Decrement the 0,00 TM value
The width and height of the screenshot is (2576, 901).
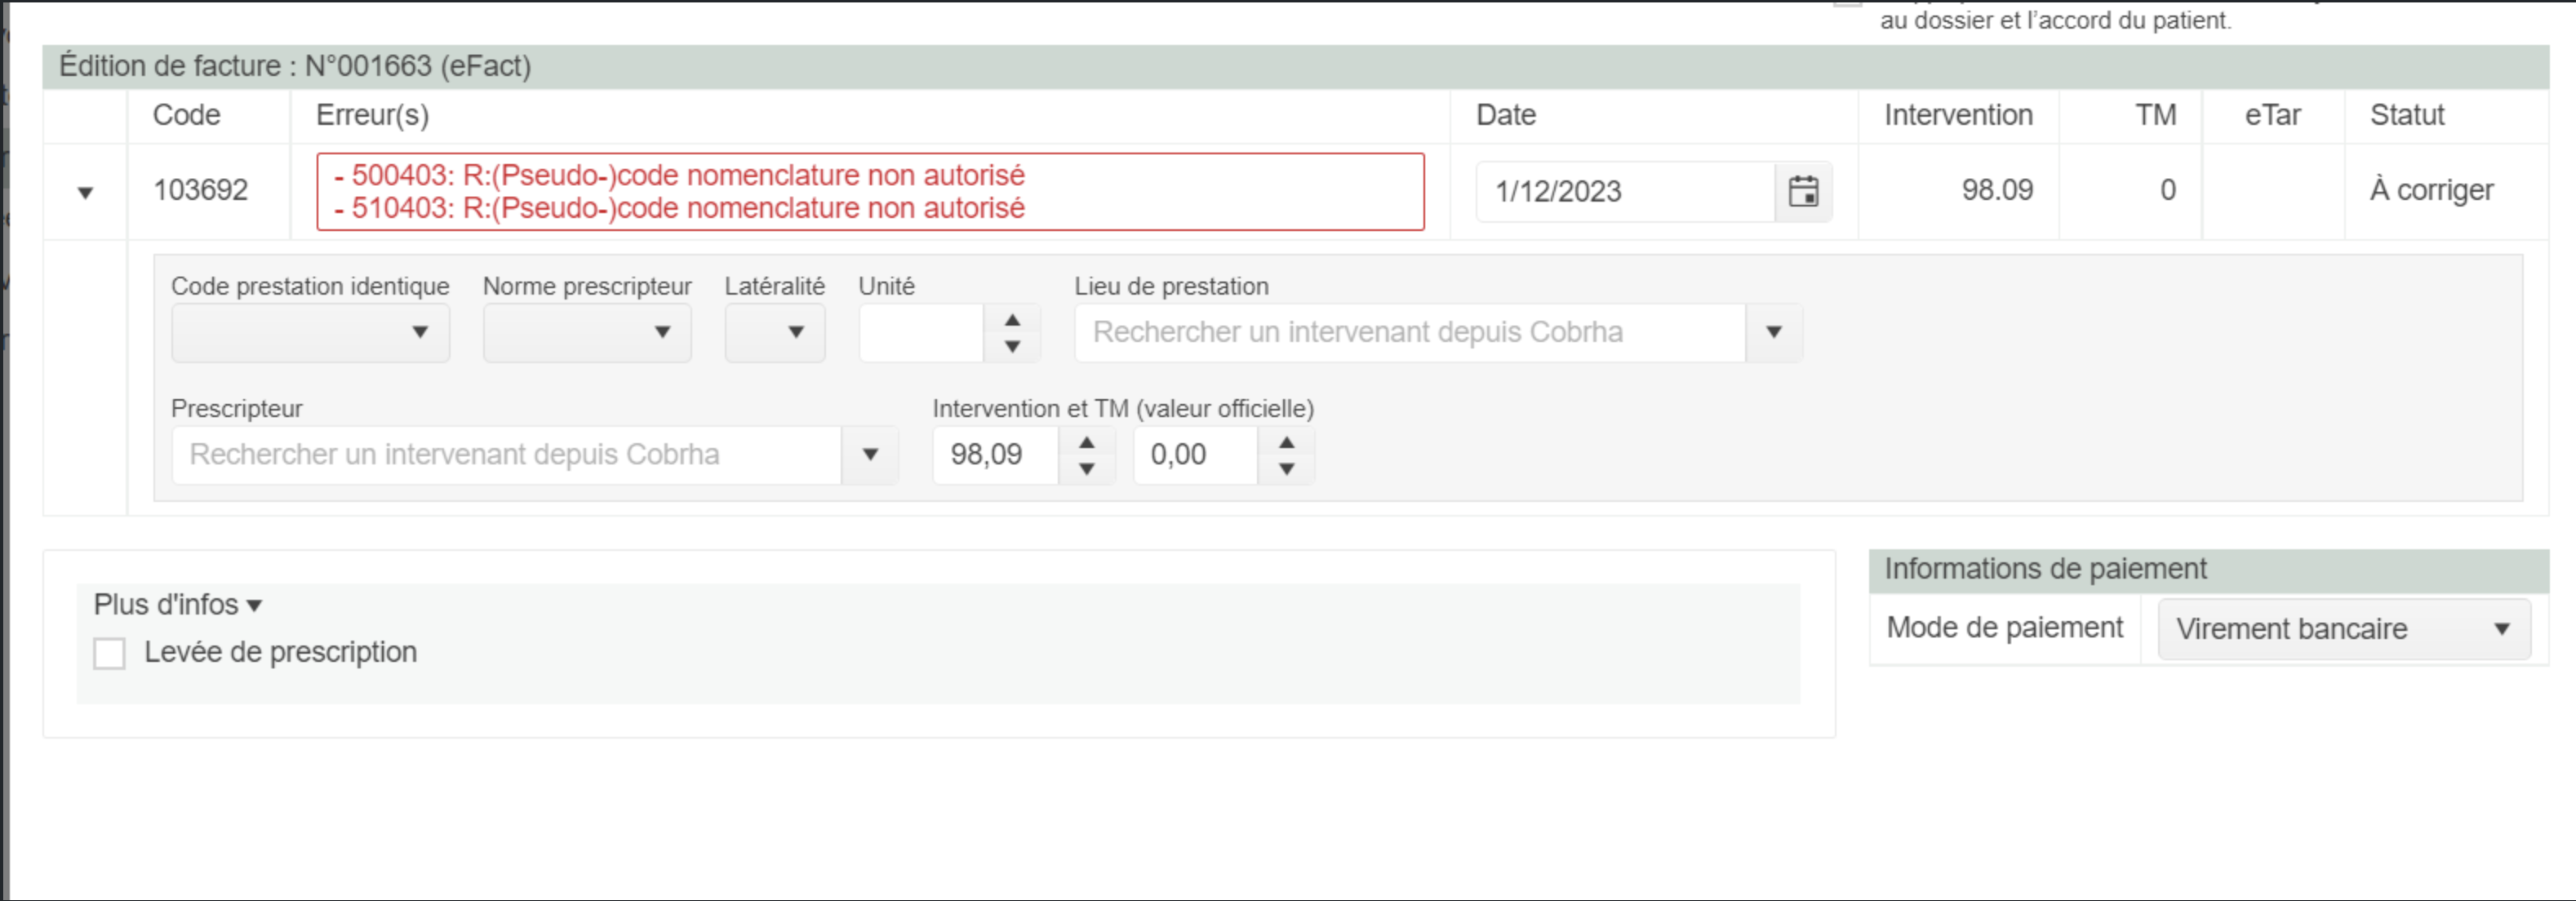[1286, 468]
